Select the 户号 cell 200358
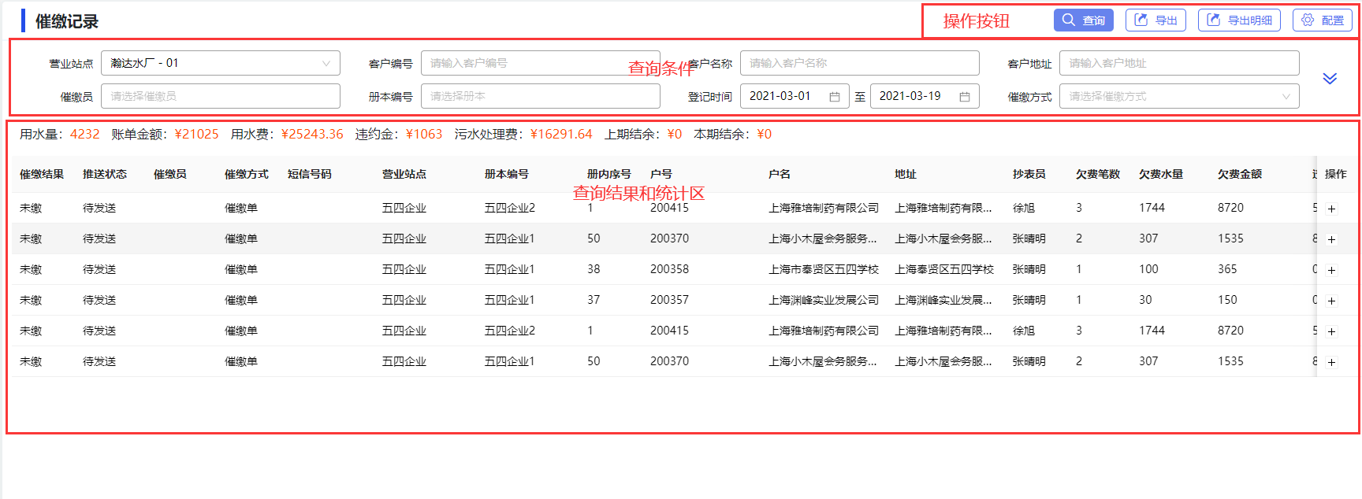 click(x=669, y=269)
